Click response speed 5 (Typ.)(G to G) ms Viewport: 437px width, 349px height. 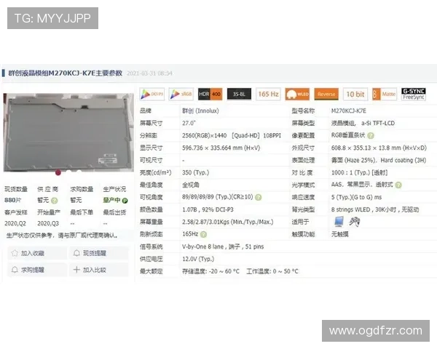(356, 197)
